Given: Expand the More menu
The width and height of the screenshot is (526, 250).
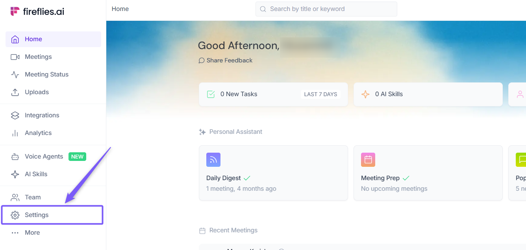Looking at the screenshot, I should tap(53, 233).
